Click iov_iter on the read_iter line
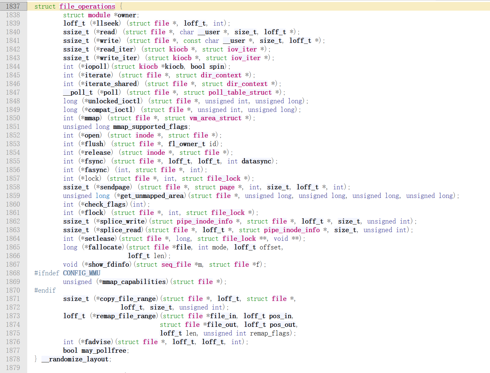 point(242,49)
